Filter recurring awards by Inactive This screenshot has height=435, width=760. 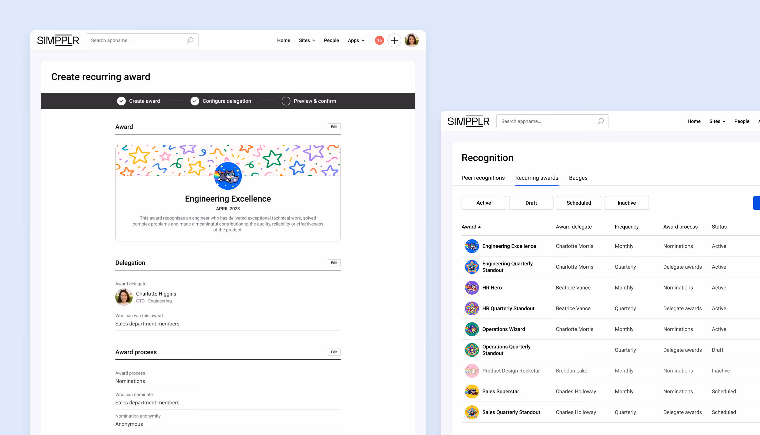[626, 203]
